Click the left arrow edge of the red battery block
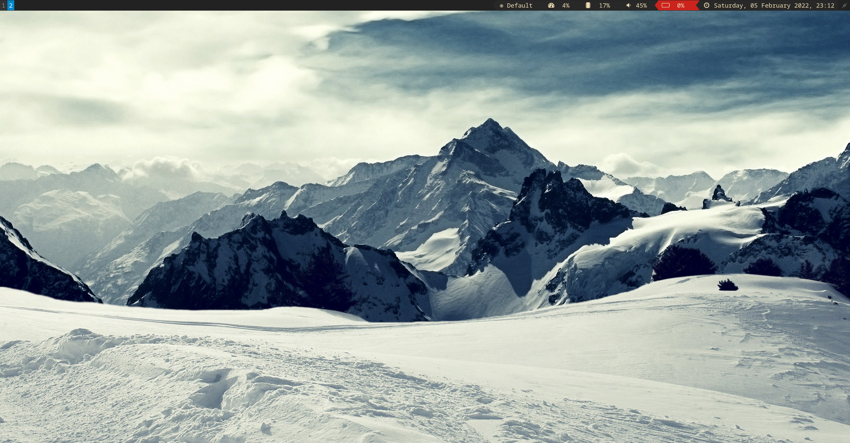Viewport: 850px width, 443px height. (x=657, y=6)
